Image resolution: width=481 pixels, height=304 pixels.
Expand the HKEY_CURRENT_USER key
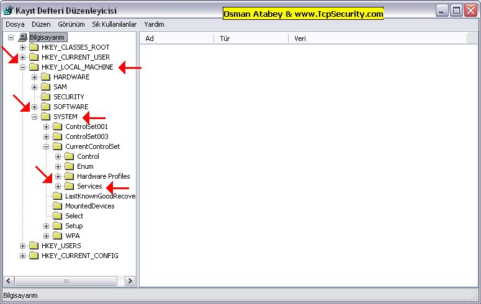[23, 57]
